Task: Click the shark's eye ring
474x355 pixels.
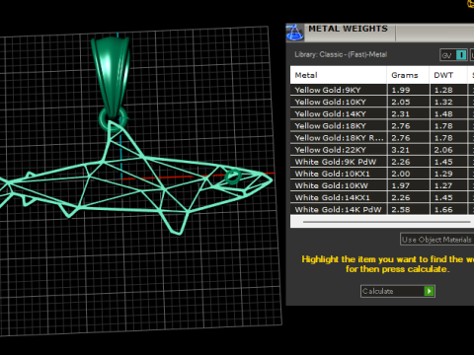Action: click(233, 177)
